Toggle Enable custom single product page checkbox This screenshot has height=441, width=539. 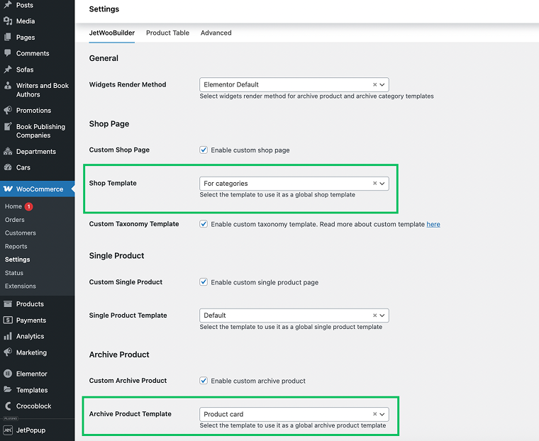click(x=204, y=282)
